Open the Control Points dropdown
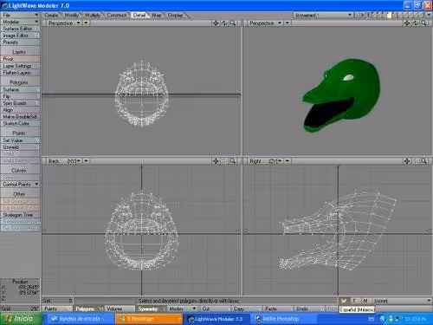This screenshot has height=325, width=433. pos(20,184)
